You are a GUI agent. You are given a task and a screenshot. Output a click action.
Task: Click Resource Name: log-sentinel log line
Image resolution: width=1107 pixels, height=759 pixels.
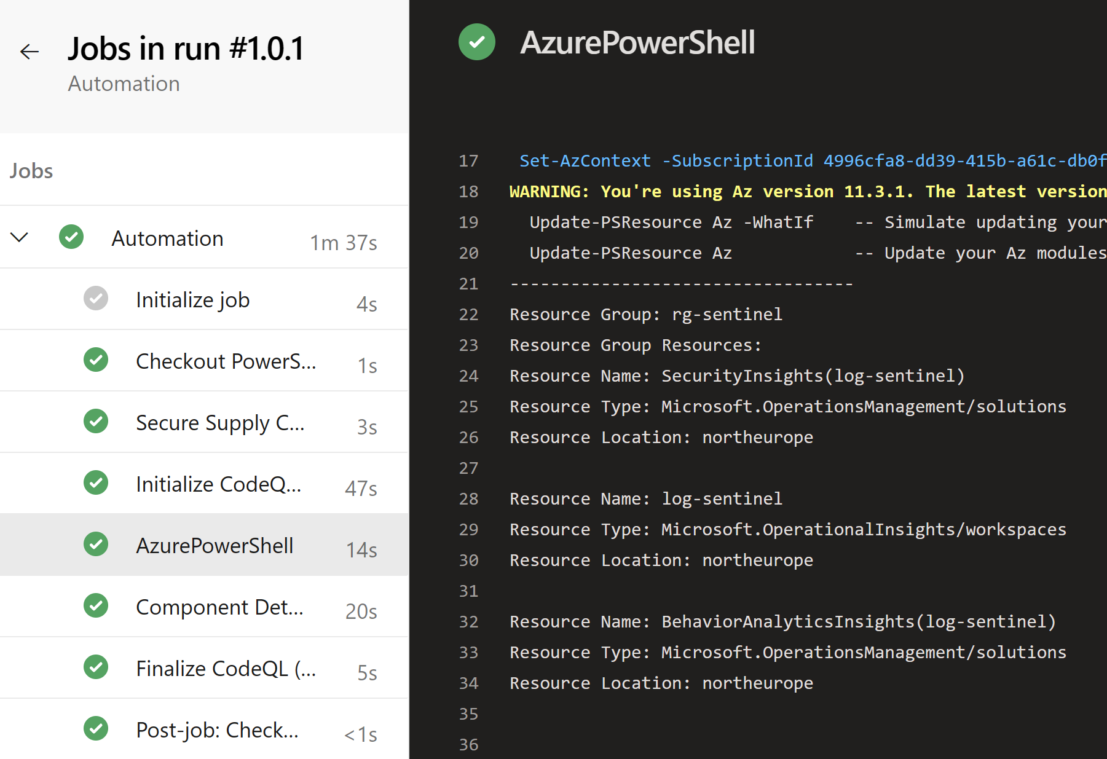646,499
